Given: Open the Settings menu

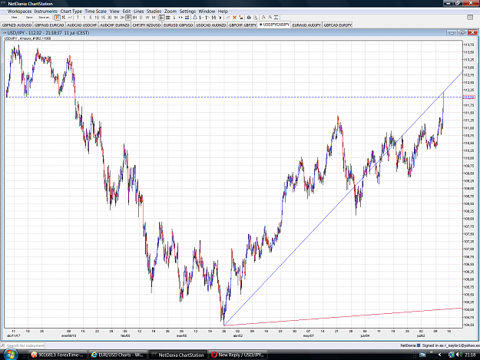Looking at the screenshot, I should (x=187, y=12).
